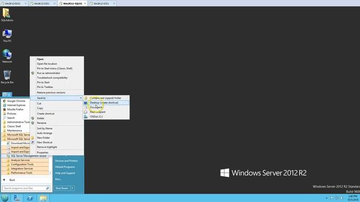The width and height of the screenshot is (360, 202).
Task: Expand the Send to submenu arrow
Action: point(81,98)
